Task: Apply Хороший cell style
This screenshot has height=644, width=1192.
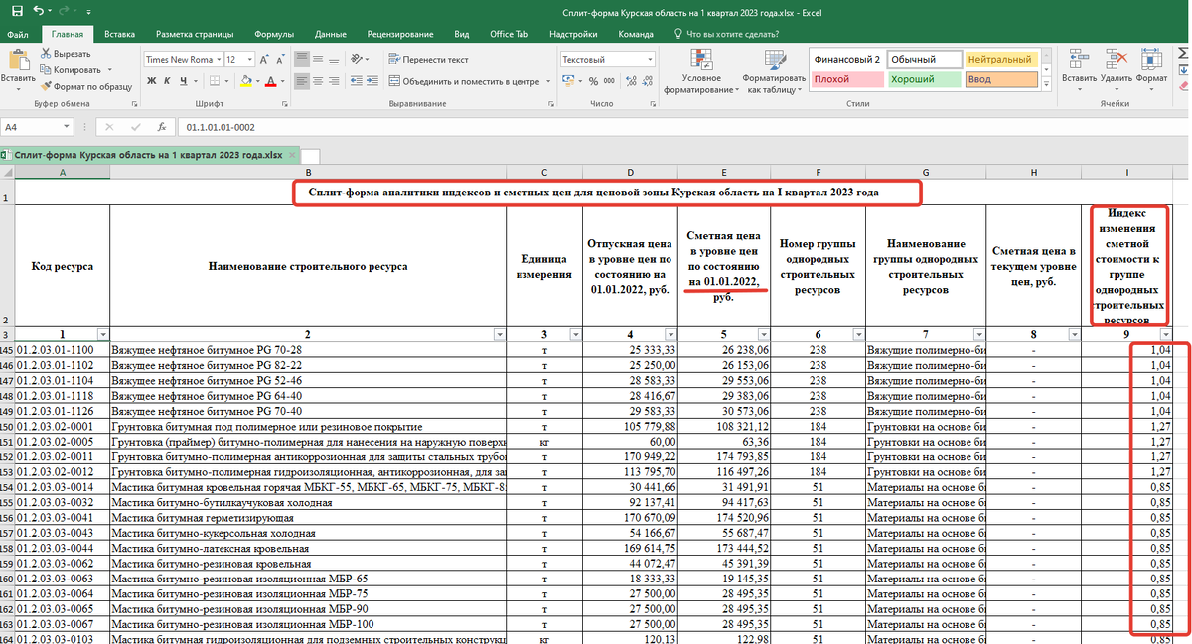Action: click(923, 79)
